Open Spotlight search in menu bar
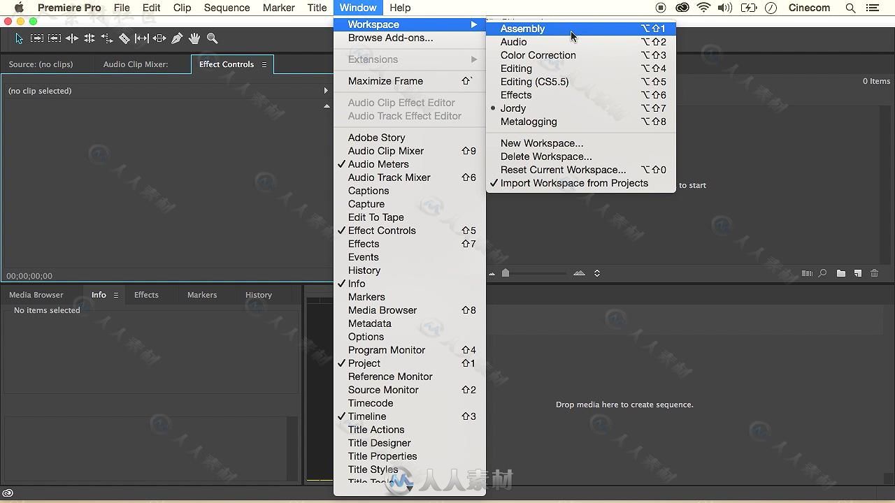This screenshot has width=895, height=503. point(850,8)
